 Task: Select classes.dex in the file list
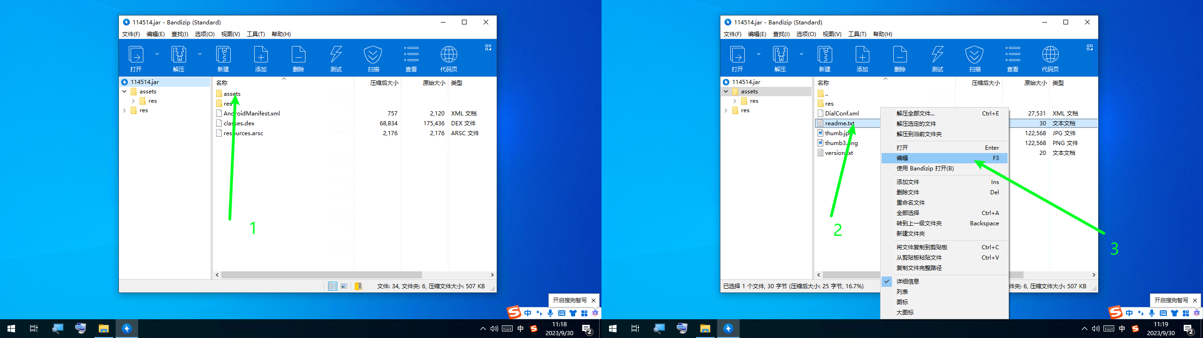point(239,123)
